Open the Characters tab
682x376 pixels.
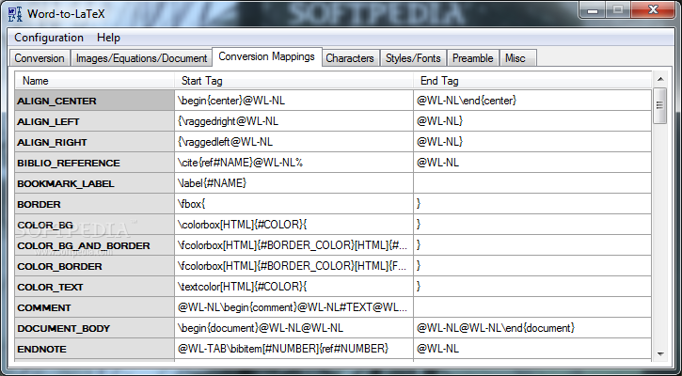coord(350,58)
